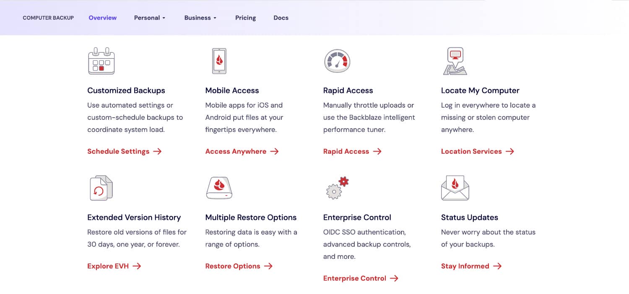The width and height of the screenshot is (629, 294).
Task: Click the Locate My Computer map icon
Action: (x=455, y=61)
